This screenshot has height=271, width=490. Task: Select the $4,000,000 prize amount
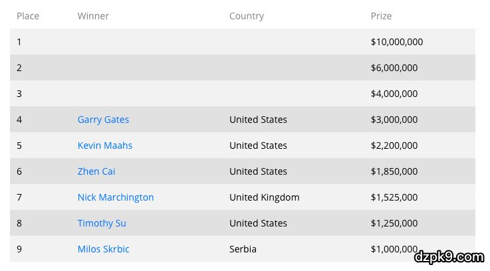394,94
